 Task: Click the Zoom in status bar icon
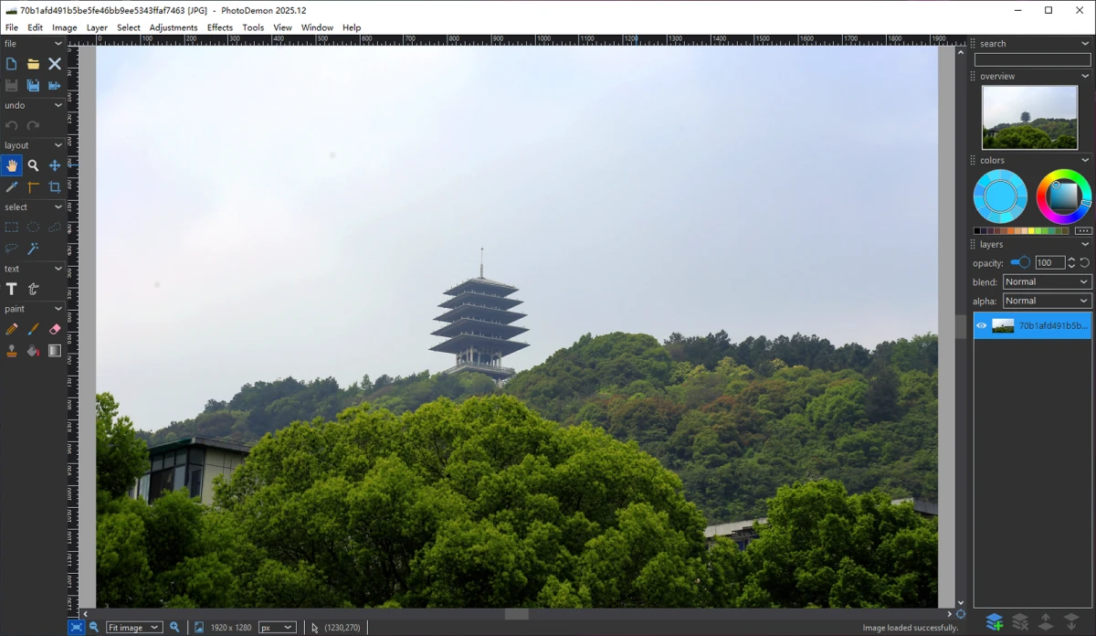point(174,627)
